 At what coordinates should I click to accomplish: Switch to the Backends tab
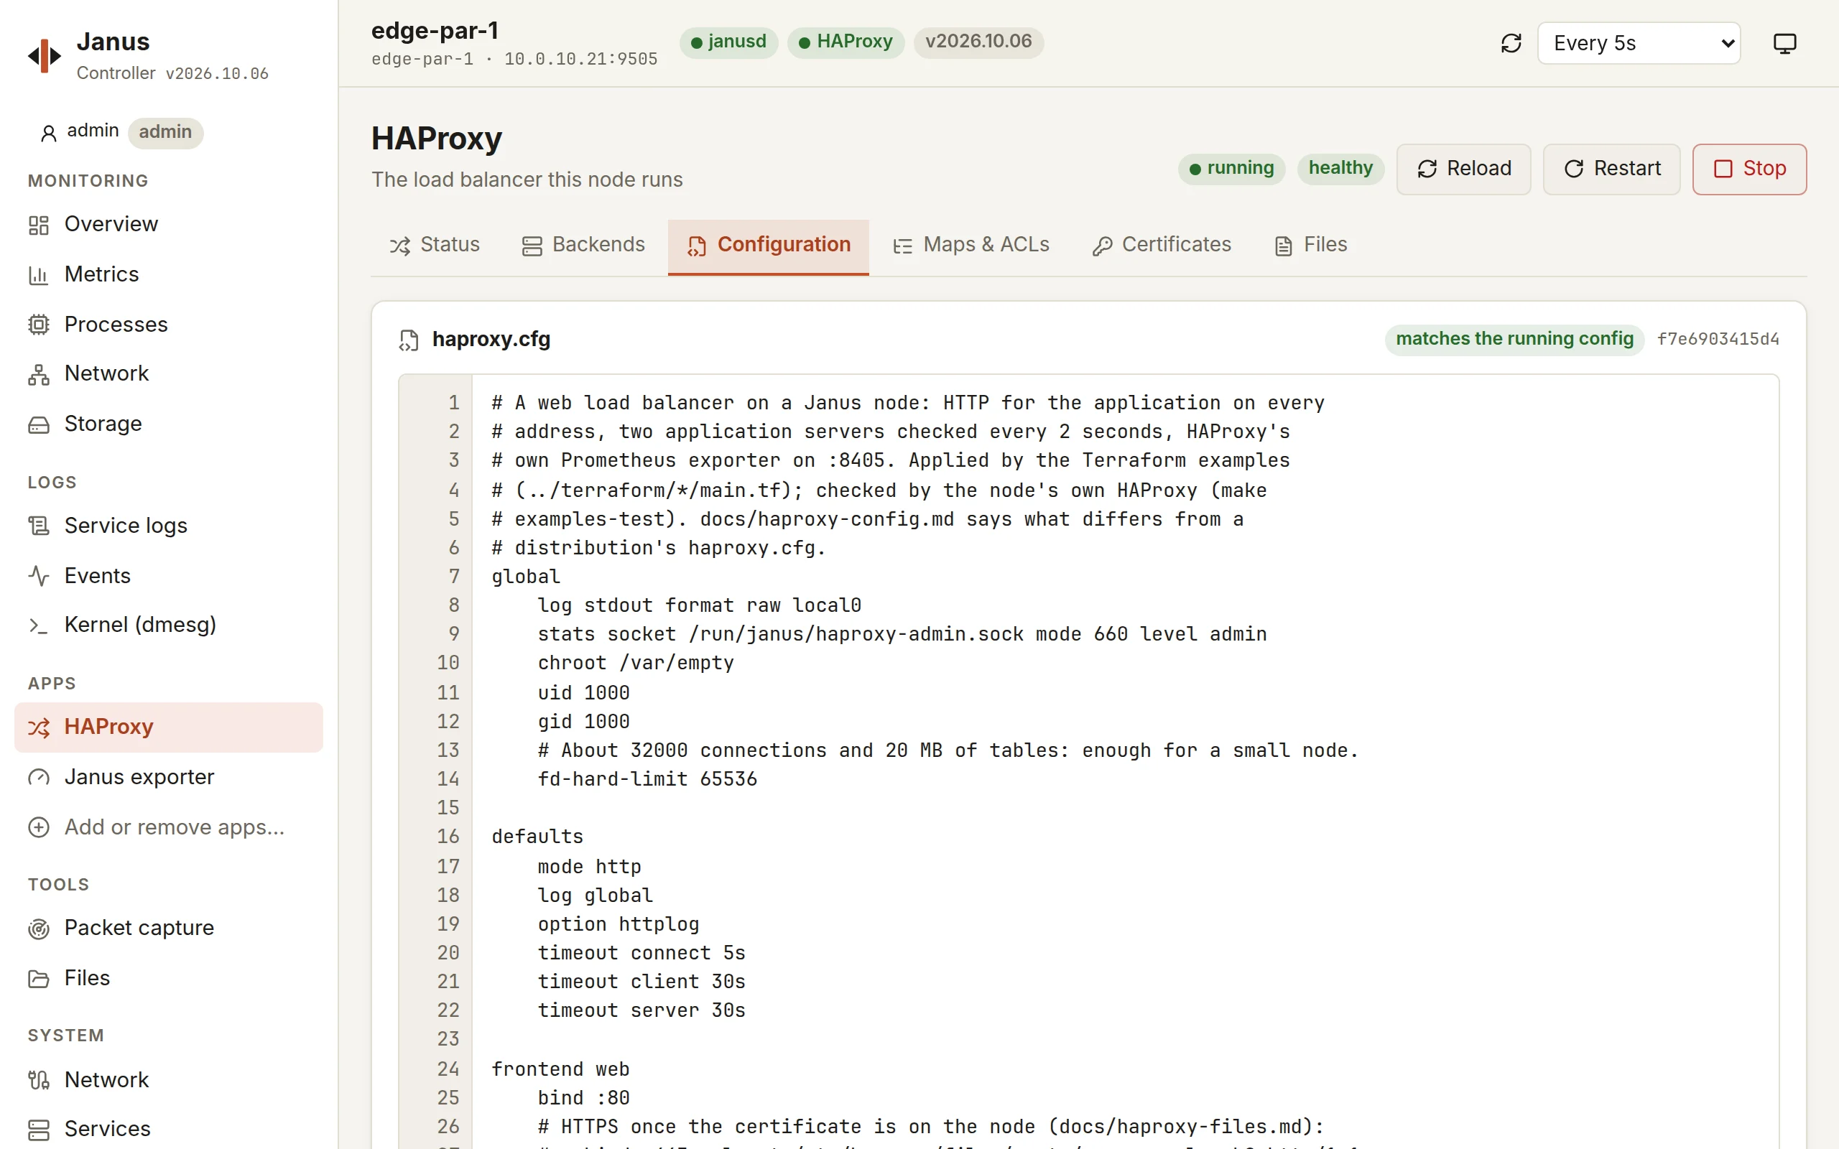[583, 246]
